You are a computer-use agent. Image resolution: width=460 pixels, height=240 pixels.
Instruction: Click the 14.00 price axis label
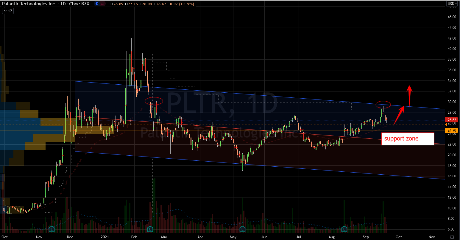[452, 187]
